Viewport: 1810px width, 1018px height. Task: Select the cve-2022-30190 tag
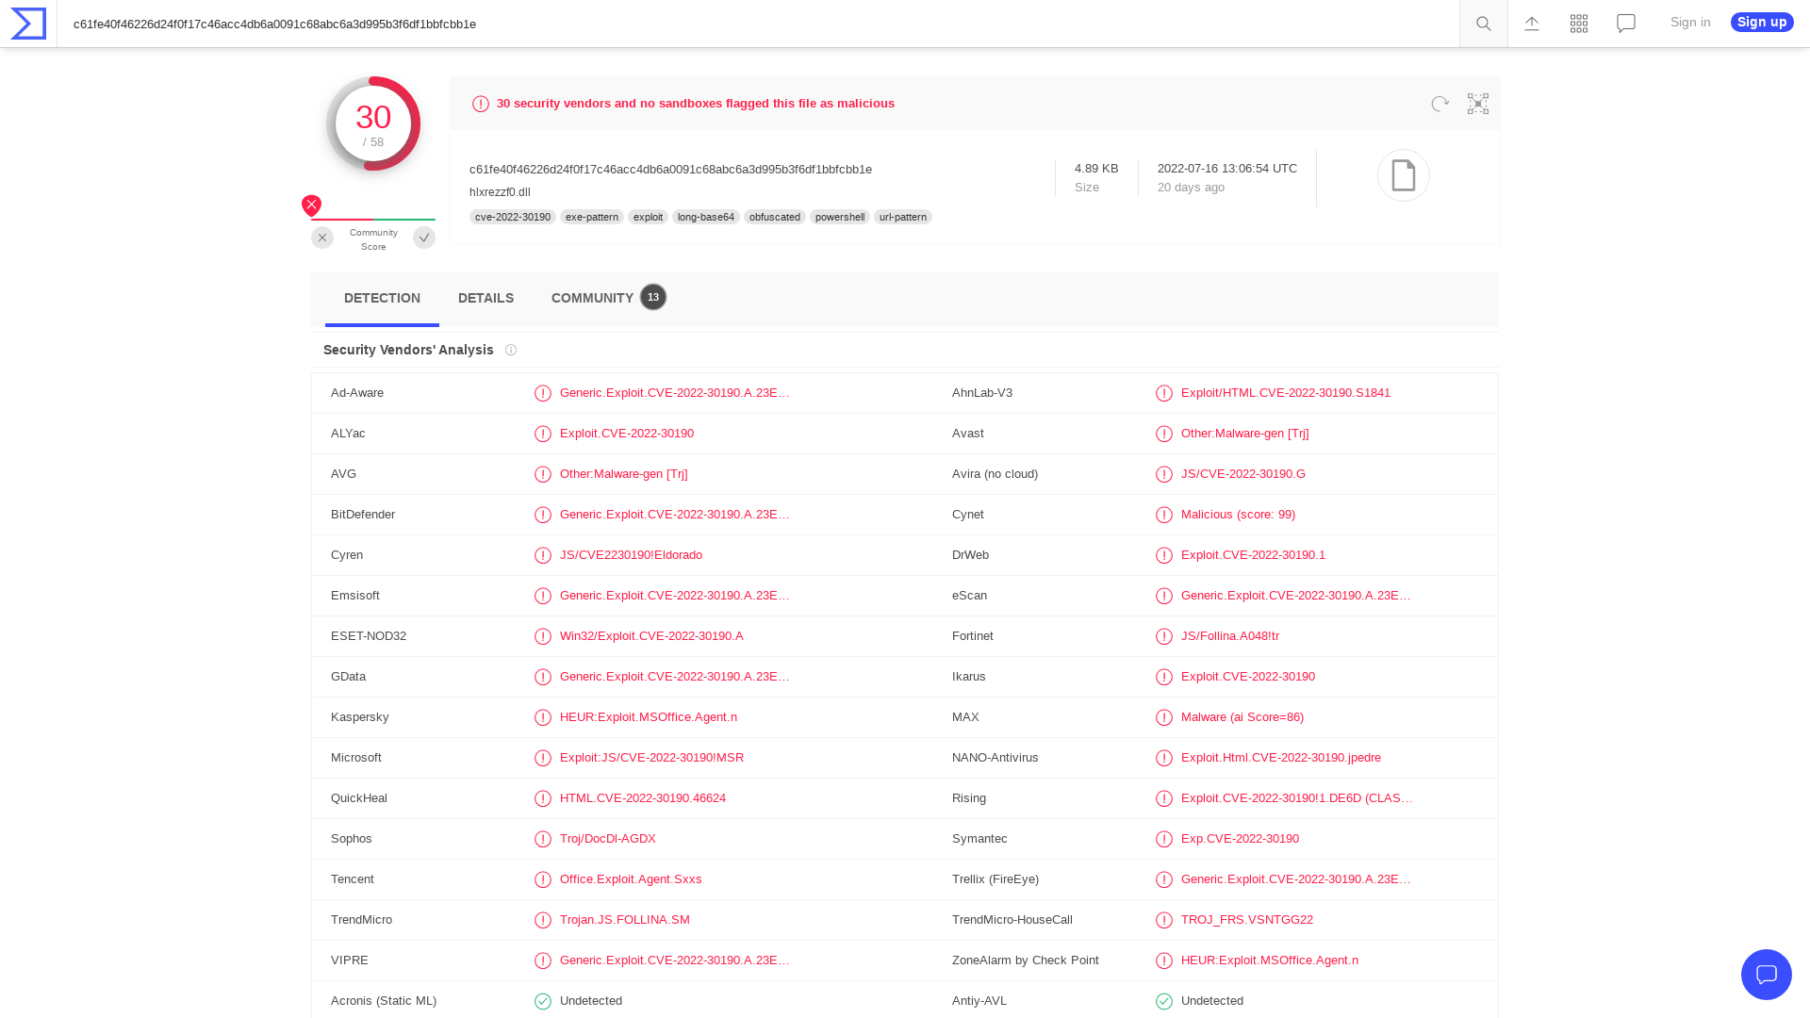click(x=512, y=217)
